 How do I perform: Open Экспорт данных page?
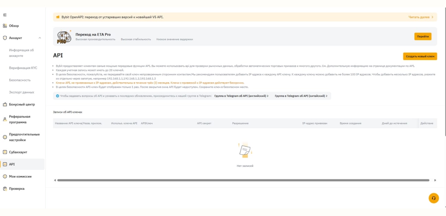tap(22, 92)
